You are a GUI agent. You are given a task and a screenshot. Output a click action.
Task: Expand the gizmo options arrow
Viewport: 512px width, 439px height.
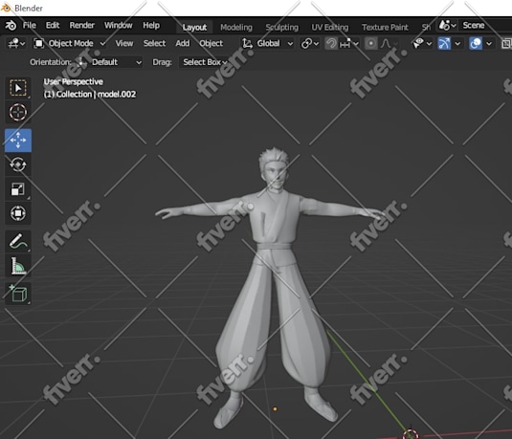(x=457, y=43)
